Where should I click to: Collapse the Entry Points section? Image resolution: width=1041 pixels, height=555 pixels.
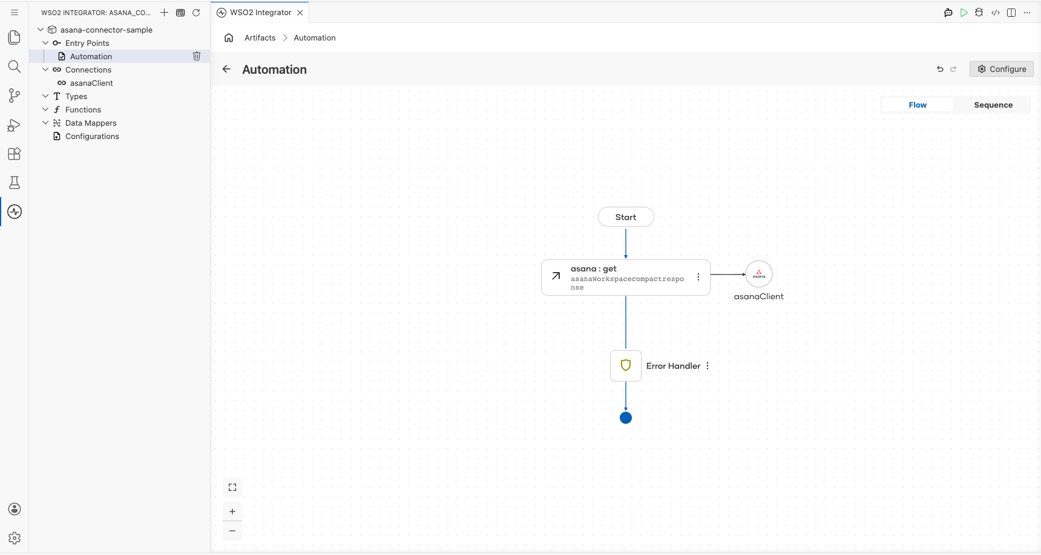click(45, 43)
